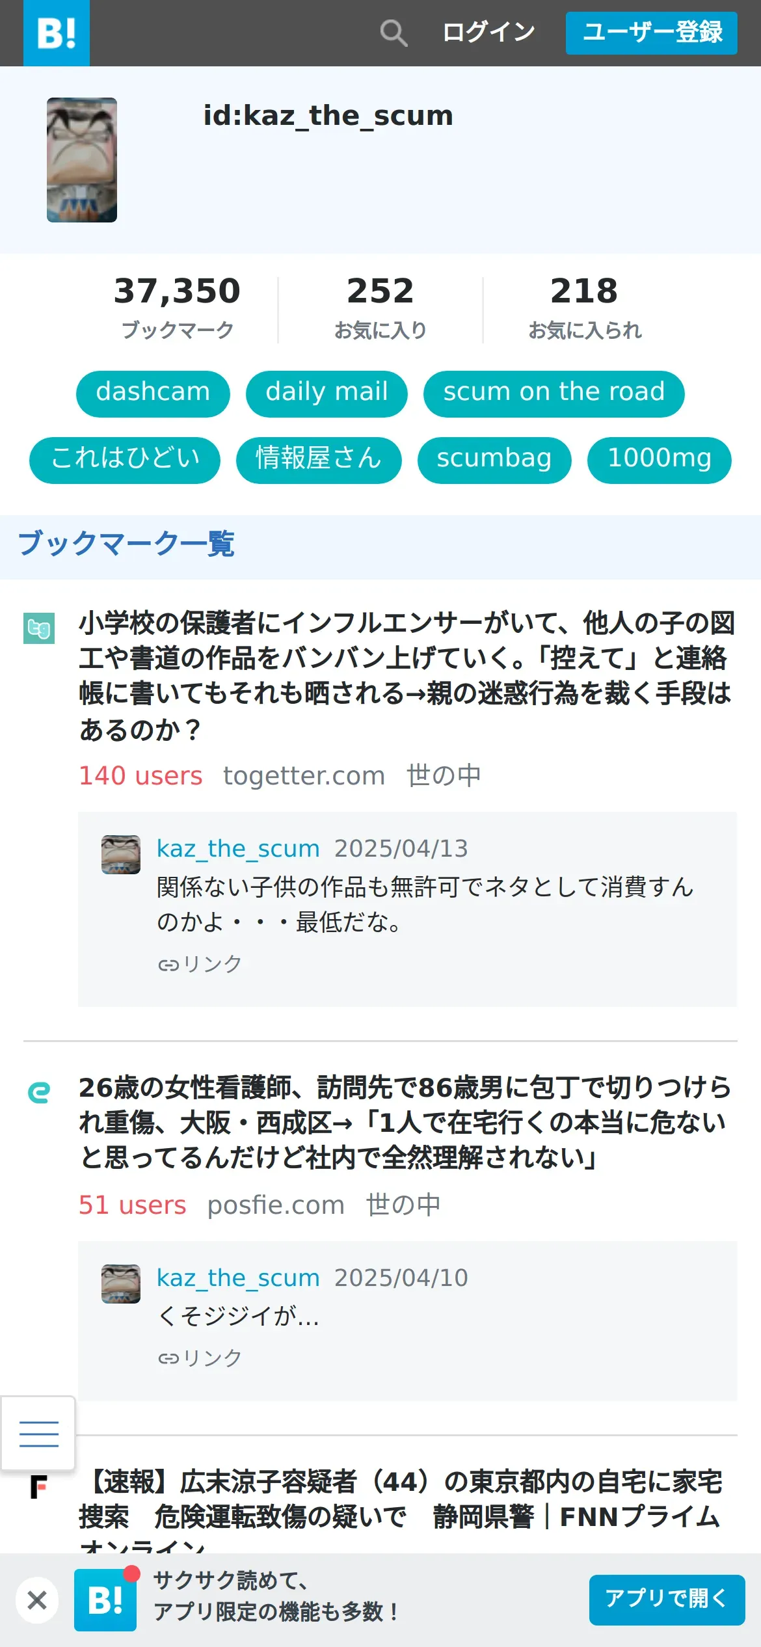
Task: Click the togetter favicon beside first bookmark
Action: coord(39,628)
